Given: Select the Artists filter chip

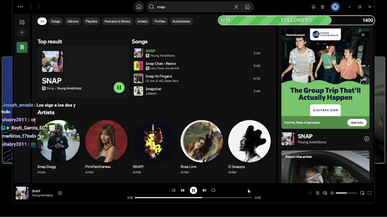Looking at the screenshot, I should point(142,21).
